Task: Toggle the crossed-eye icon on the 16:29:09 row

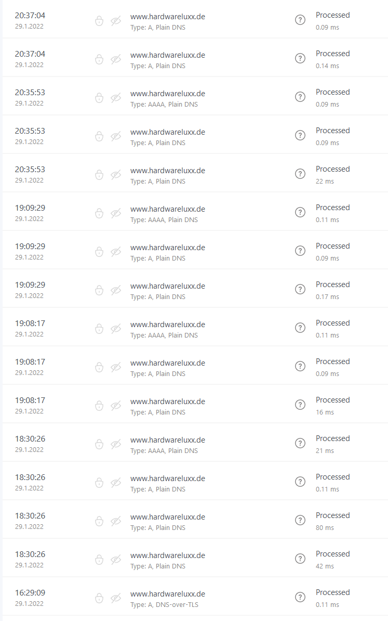Action: click(x=116, y=598)
